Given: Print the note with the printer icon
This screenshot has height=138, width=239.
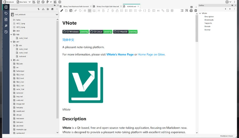Looking at the screenshot, I should (x=191, y=11).
